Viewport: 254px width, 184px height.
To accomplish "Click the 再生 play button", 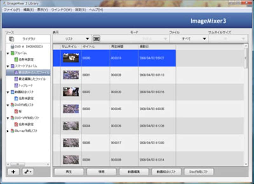I will (x=69, y=172).
